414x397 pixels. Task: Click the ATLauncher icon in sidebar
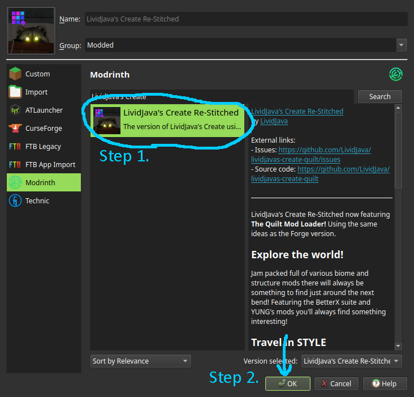click(x=15, y=110)
